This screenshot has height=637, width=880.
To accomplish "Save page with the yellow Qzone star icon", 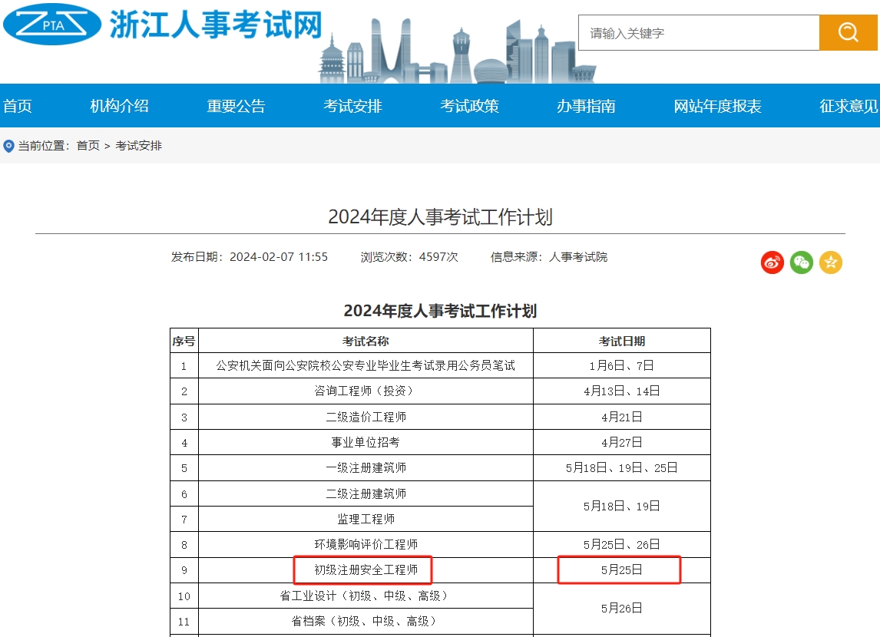I will click(x=830, y=262).
